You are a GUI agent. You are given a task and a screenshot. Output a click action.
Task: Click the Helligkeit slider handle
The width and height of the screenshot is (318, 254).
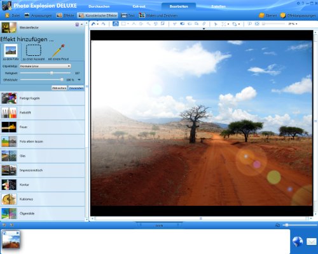pyautogui.click(x=52, y=73)
